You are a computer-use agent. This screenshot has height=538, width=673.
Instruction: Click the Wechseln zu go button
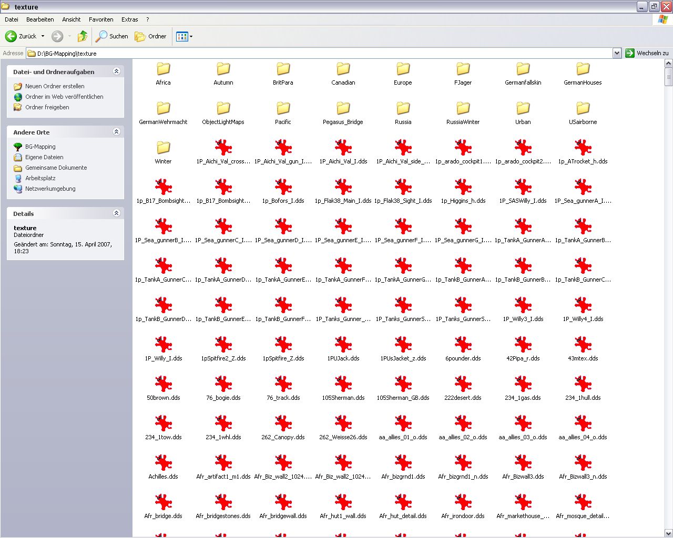[647, 53]
